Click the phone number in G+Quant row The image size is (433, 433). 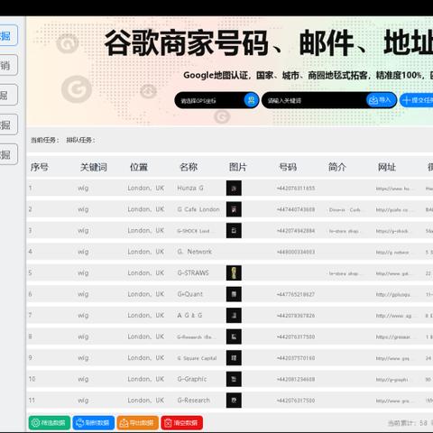tap(296, 294)
